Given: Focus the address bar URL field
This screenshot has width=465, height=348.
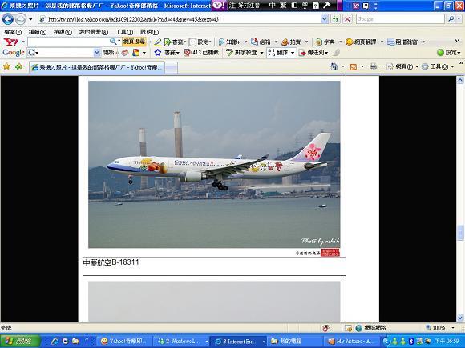Looking at the screenshot, I should click(180, 19).
